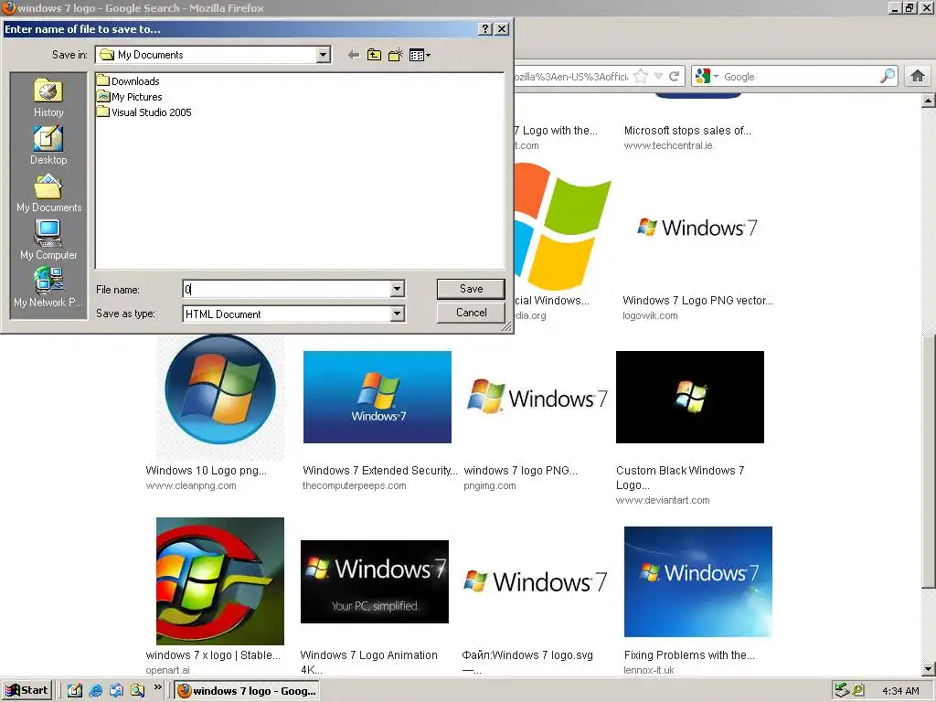Screen dimensions: 936x702
Task: Open URL bar history dropdown arrow
Action: 658,76
